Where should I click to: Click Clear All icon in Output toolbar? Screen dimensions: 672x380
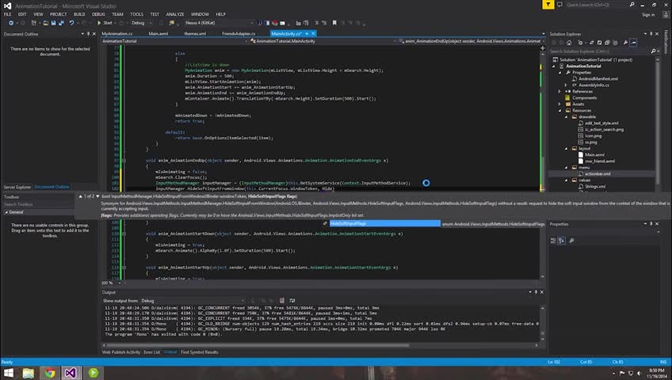pyautogui.click(x=281, y=300)
